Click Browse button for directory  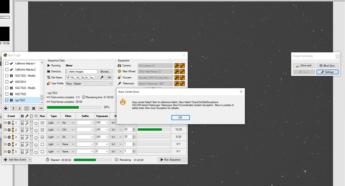coord(105,72)
